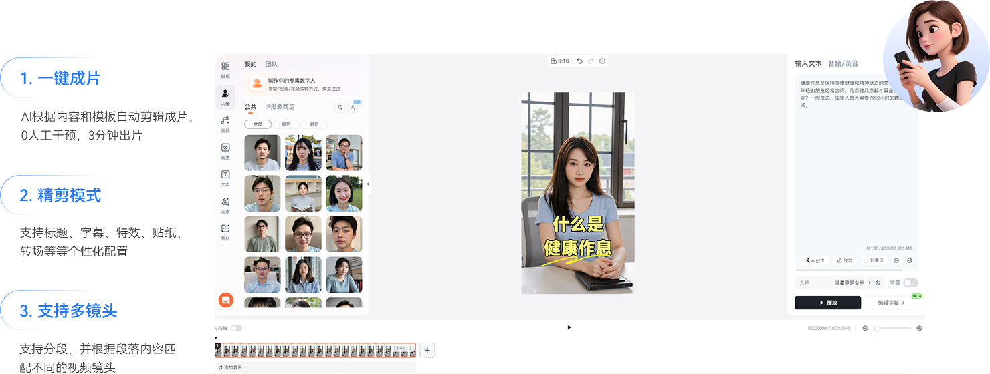Screen dimensions: 990x374
Task: Click the timeline zoom slider
Action: (892, 328)
